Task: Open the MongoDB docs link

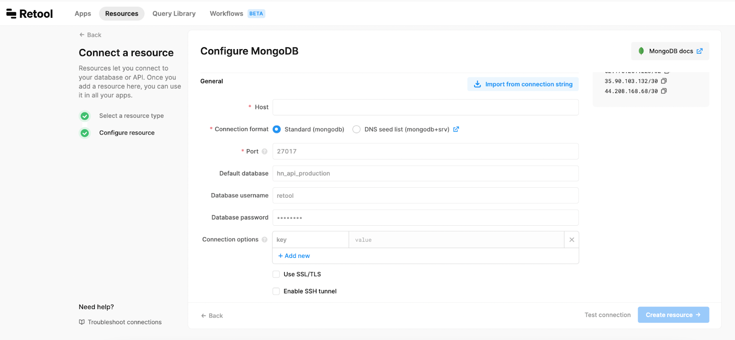Action: (x=670, y=51)
